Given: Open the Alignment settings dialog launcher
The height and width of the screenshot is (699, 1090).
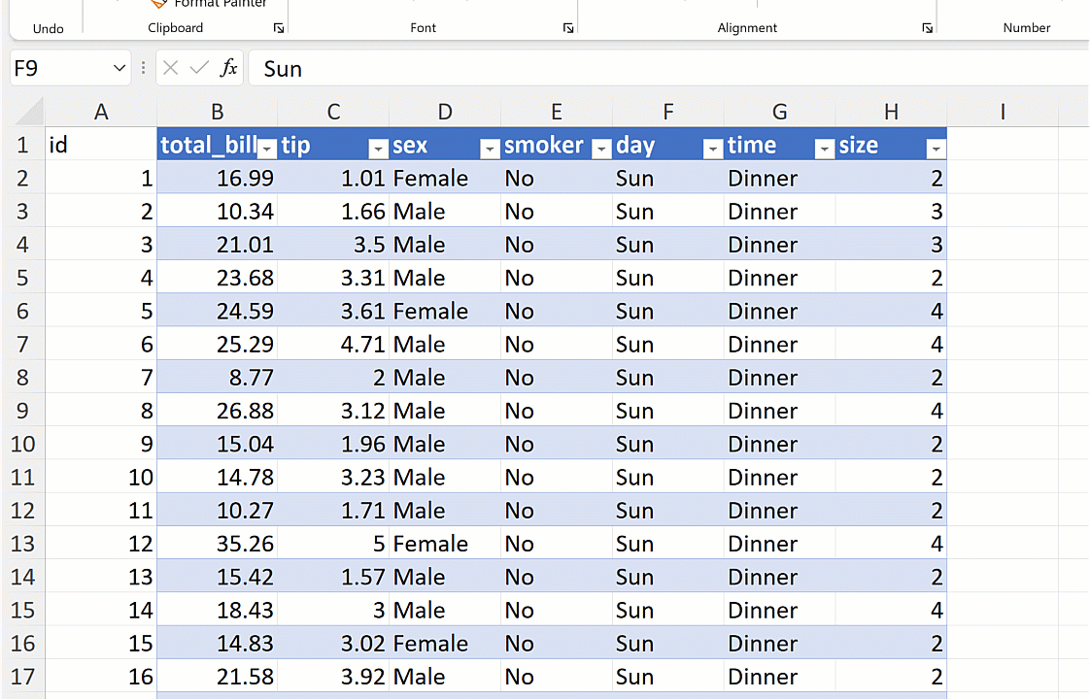Looking at the screenshot, I should [x=927, y=29].
